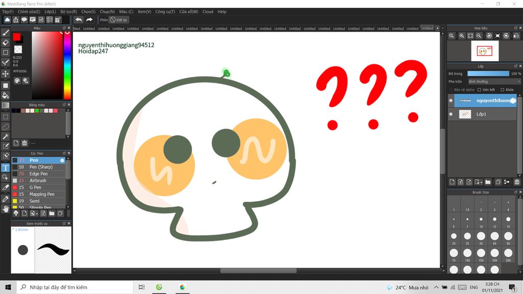Open the Tệp(F) menu
Image resolution: width=523 pixels, height=294 pixels.
point(8,12)
